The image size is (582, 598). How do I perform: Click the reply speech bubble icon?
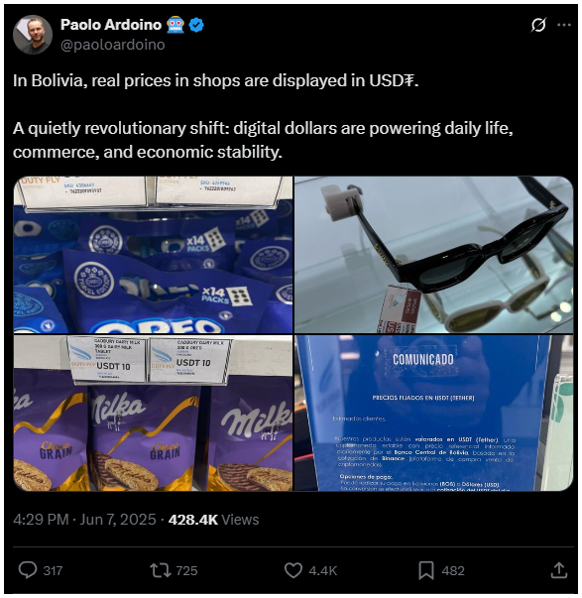[x=28, y=570]
